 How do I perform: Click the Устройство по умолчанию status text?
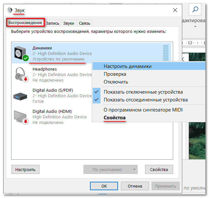(58, 59)
